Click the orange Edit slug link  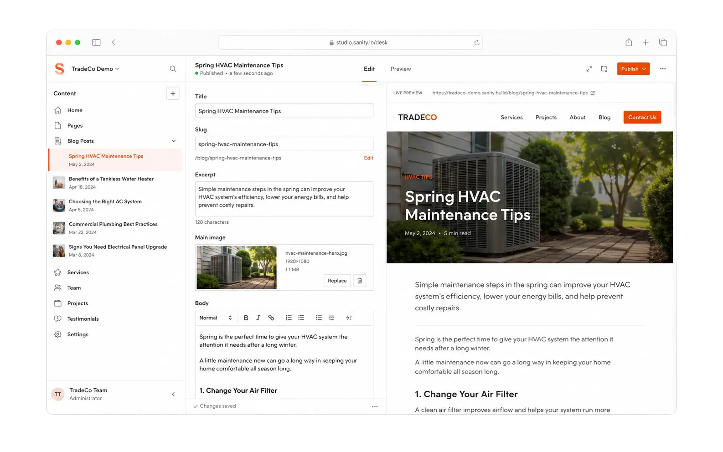[x=368, y=158]
